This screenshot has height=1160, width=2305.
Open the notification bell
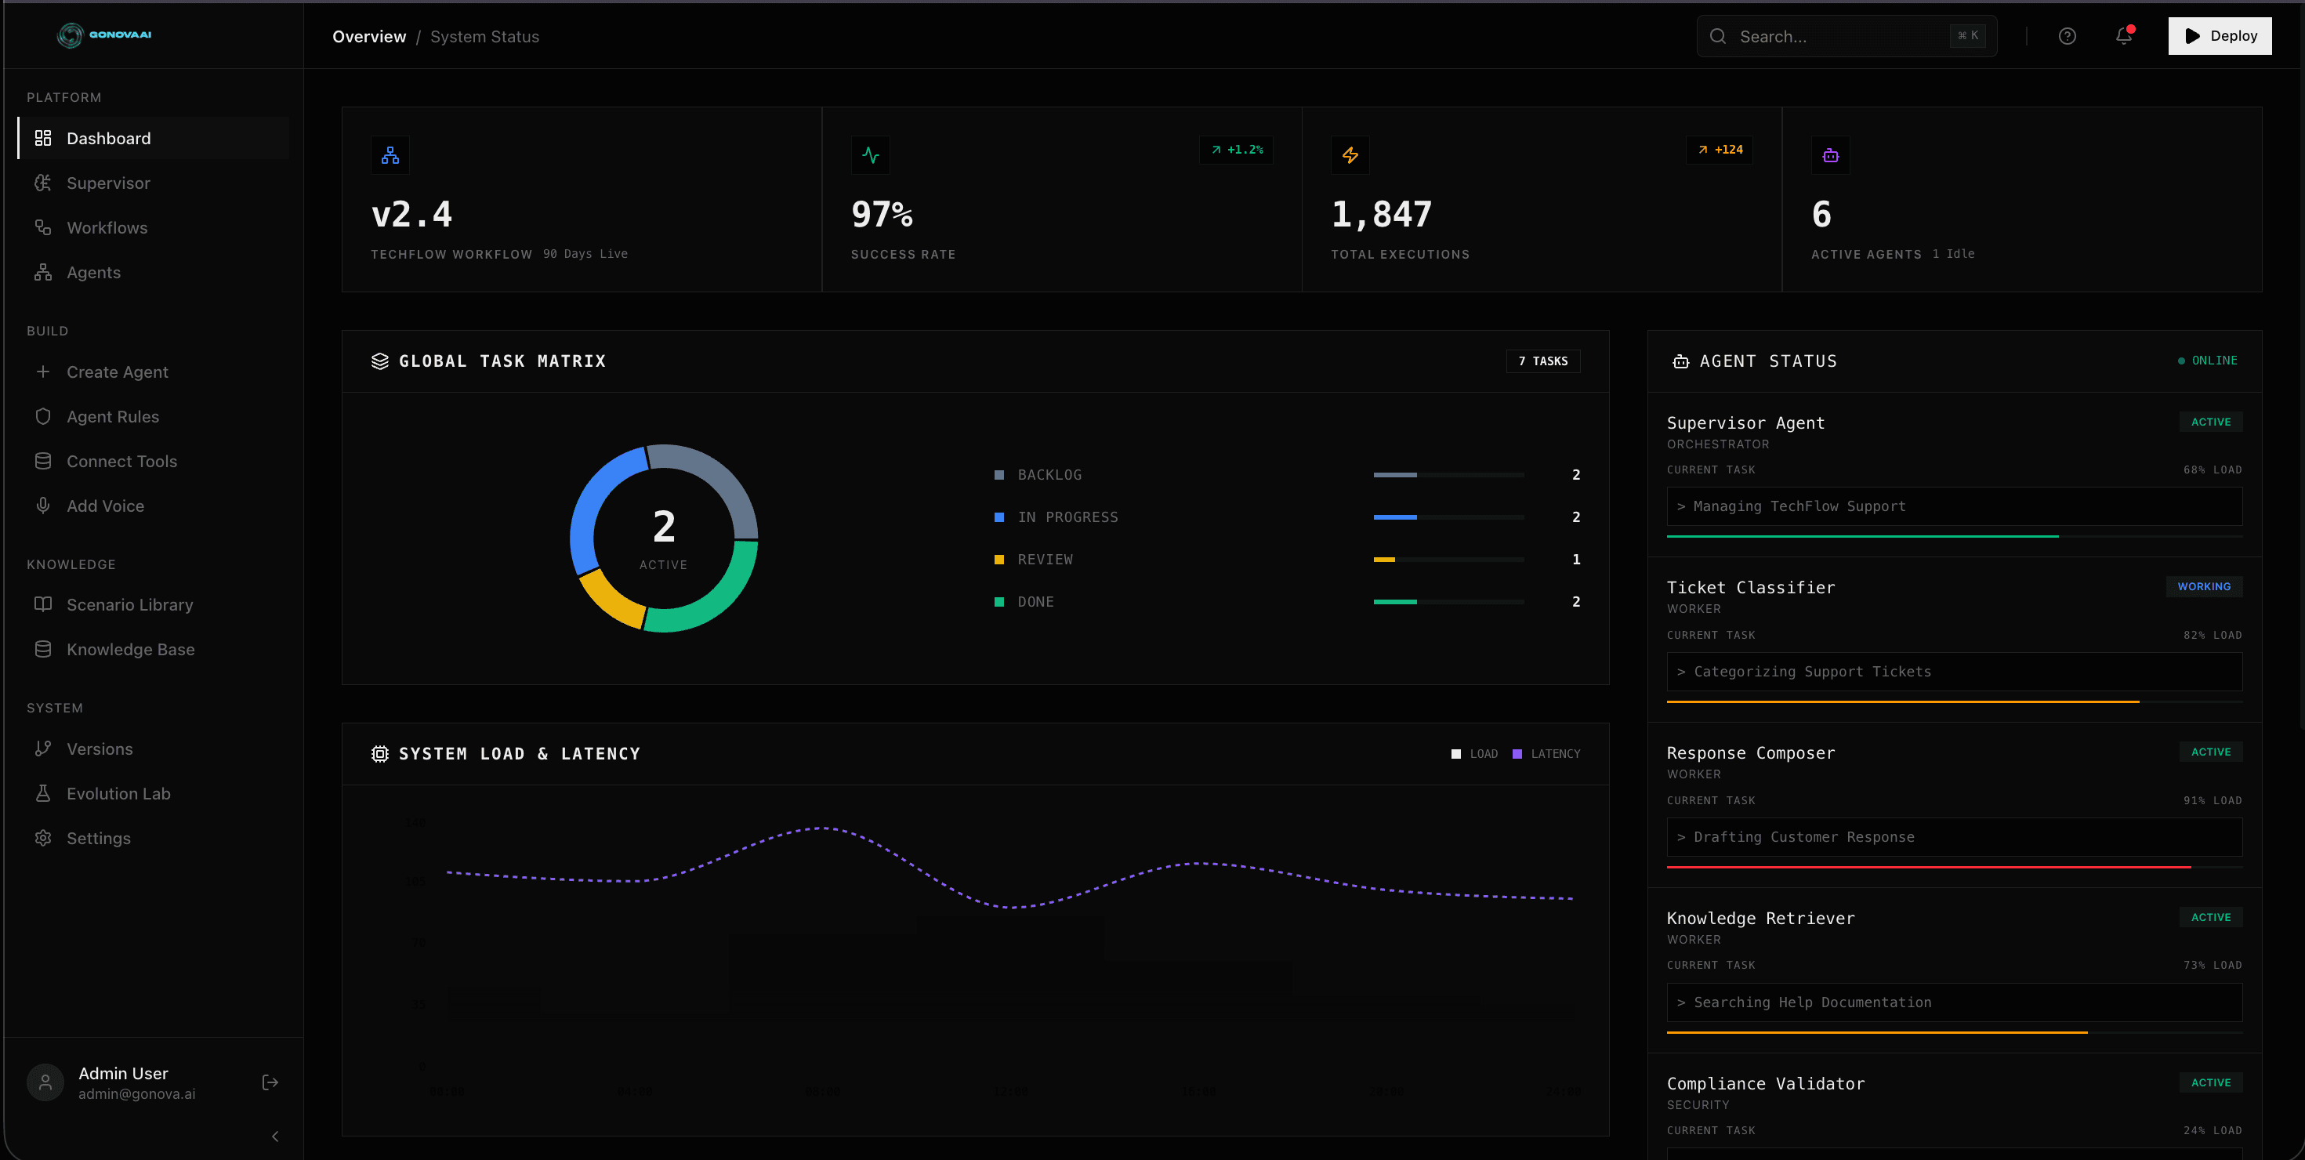click(2124, 36)
